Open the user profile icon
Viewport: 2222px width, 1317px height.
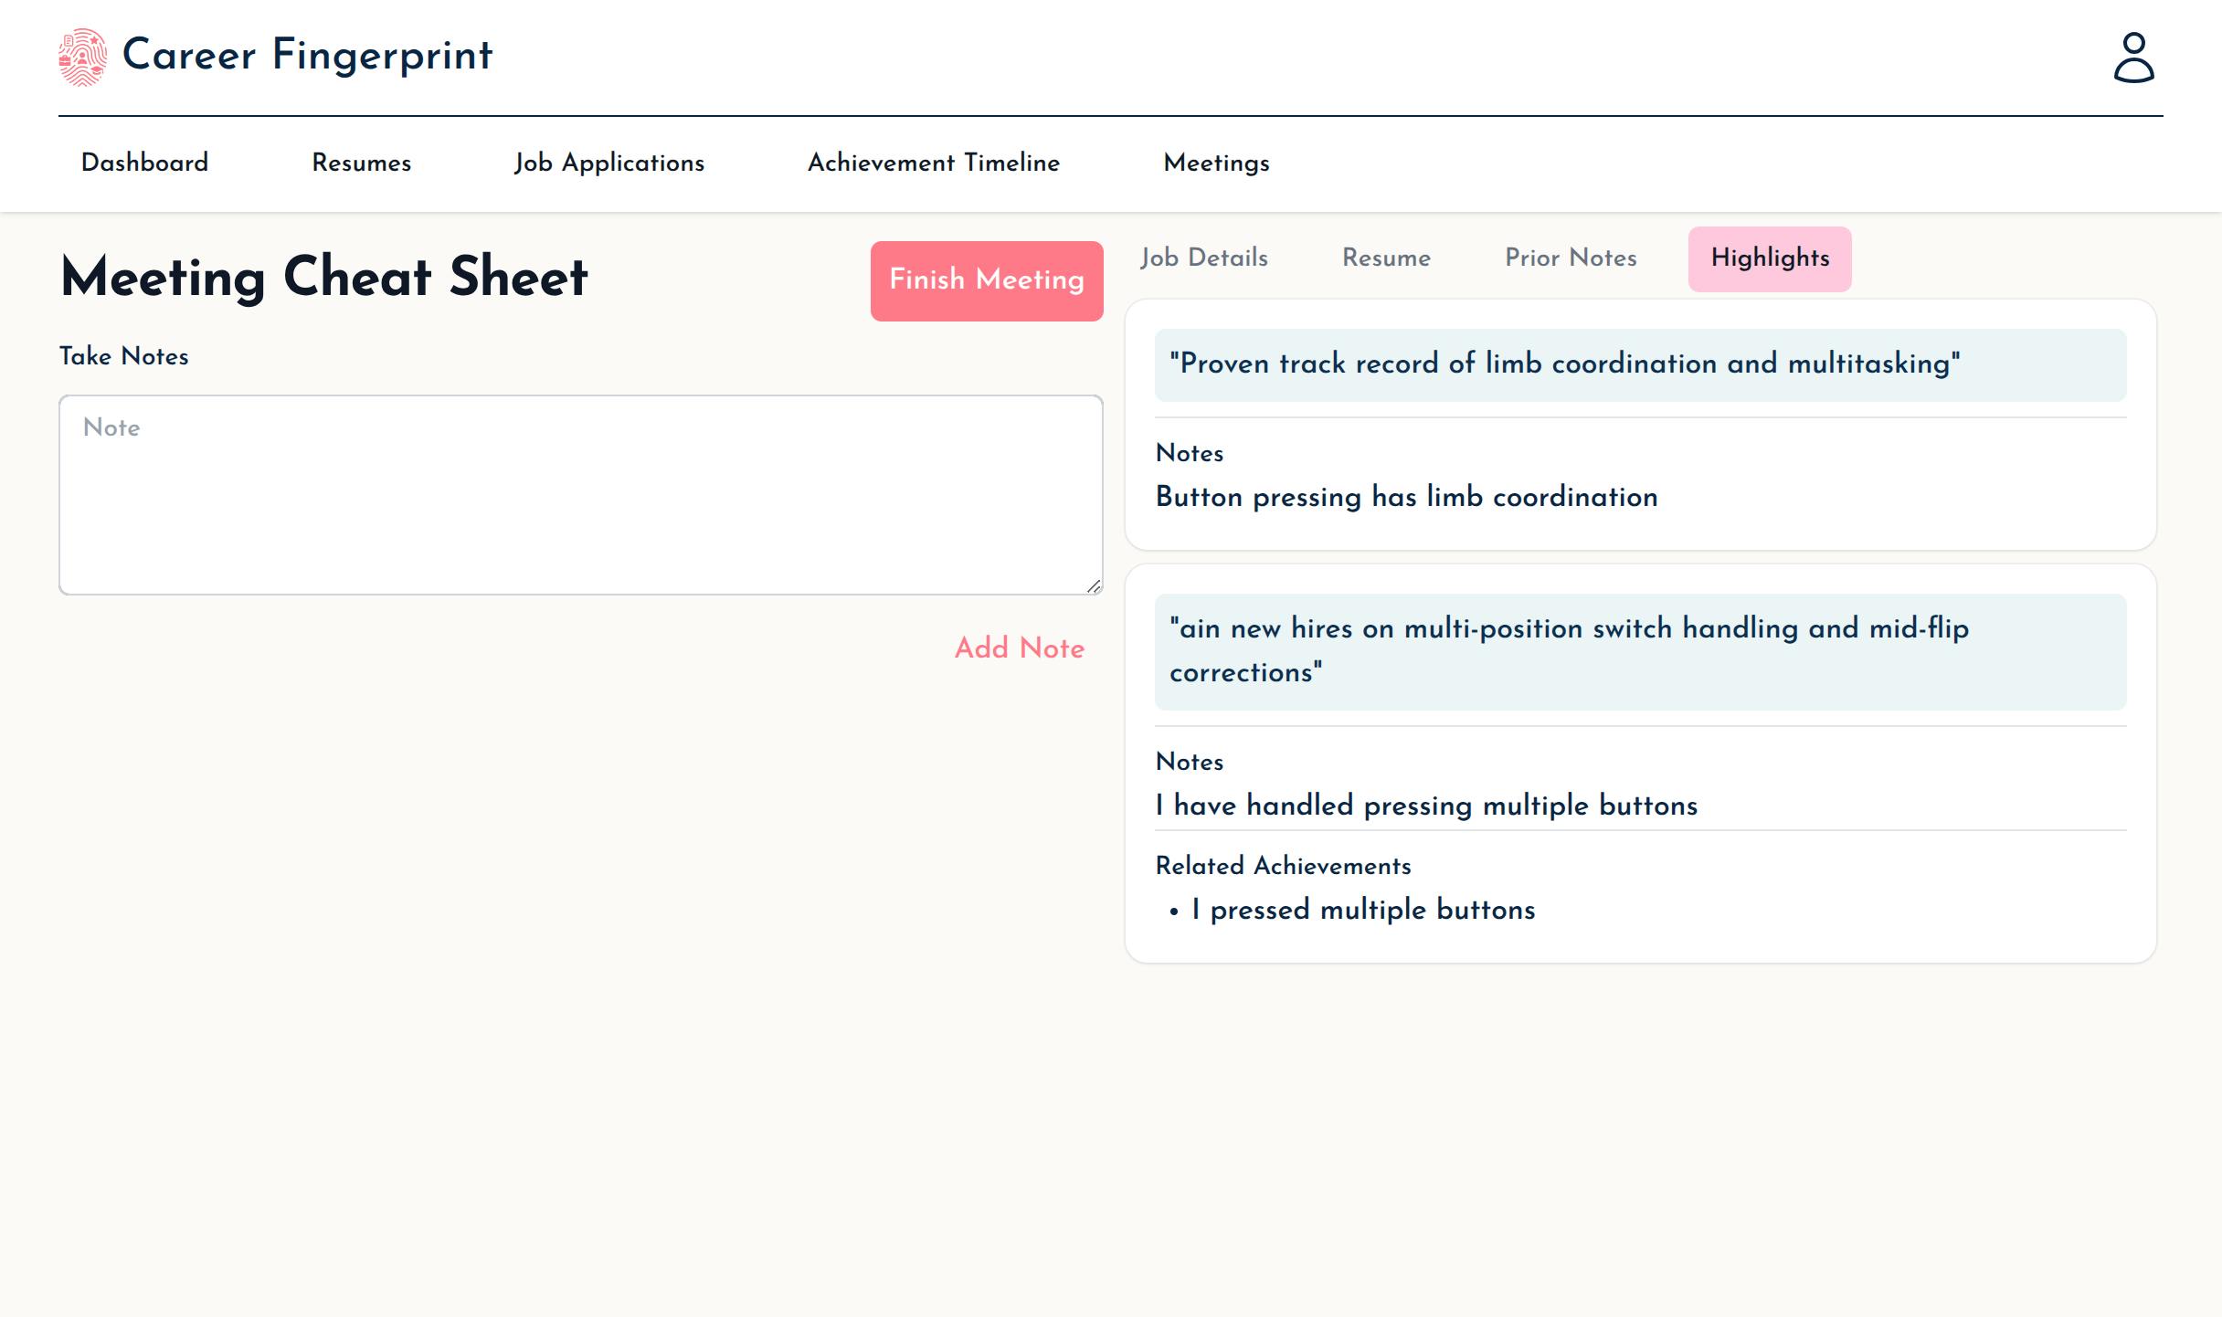point(2133,58)
